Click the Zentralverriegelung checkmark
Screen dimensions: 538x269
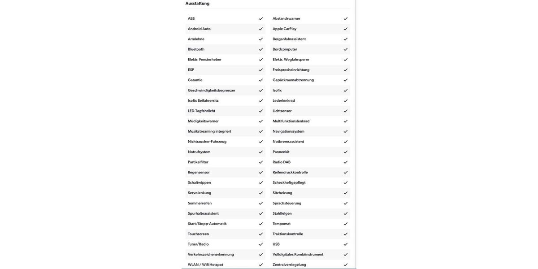(x=346, y=265)
